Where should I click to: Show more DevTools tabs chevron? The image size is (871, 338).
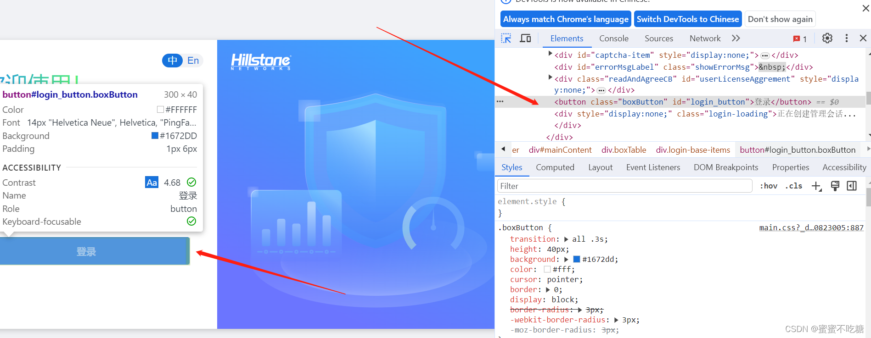click(736, 39)
